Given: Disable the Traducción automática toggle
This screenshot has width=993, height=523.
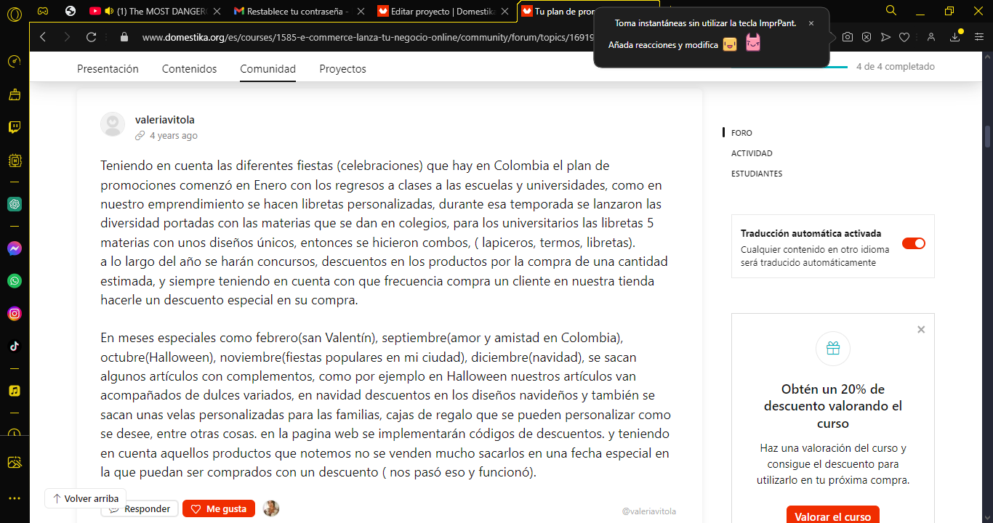Looking at the screenshot, I should [x=914, y=243].
